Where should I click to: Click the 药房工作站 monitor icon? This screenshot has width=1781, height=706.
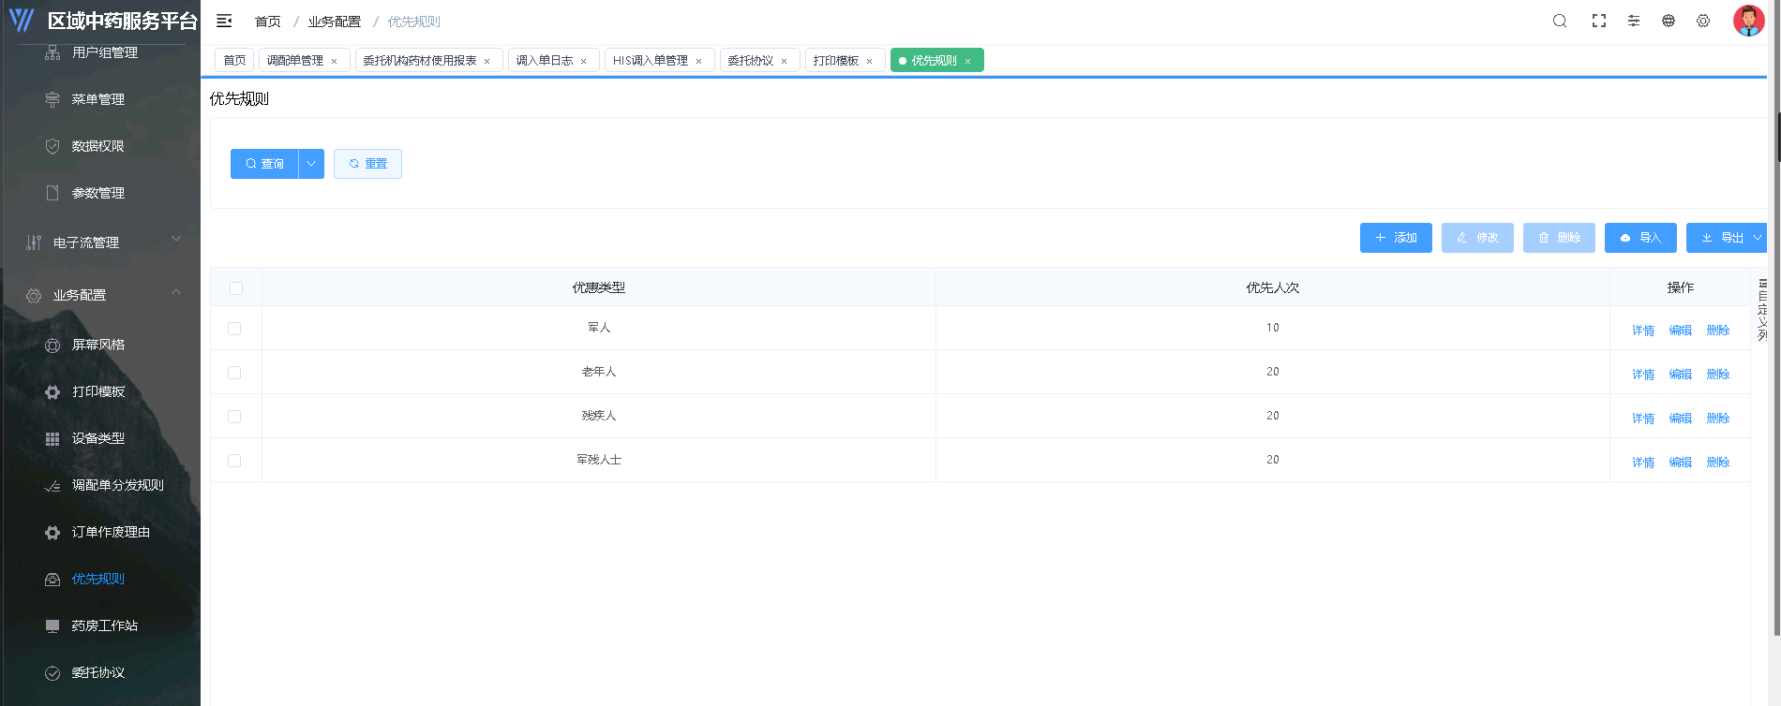(52, 625)
